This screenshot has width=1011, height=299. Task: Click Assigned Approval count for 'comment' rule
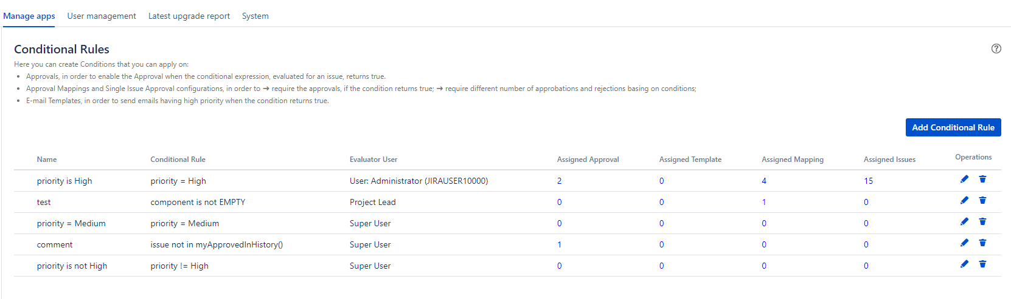(x=559, y=244)
